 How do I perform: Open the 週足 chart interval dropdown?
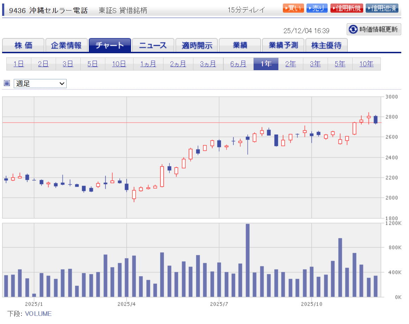click(x=40, y=84)
